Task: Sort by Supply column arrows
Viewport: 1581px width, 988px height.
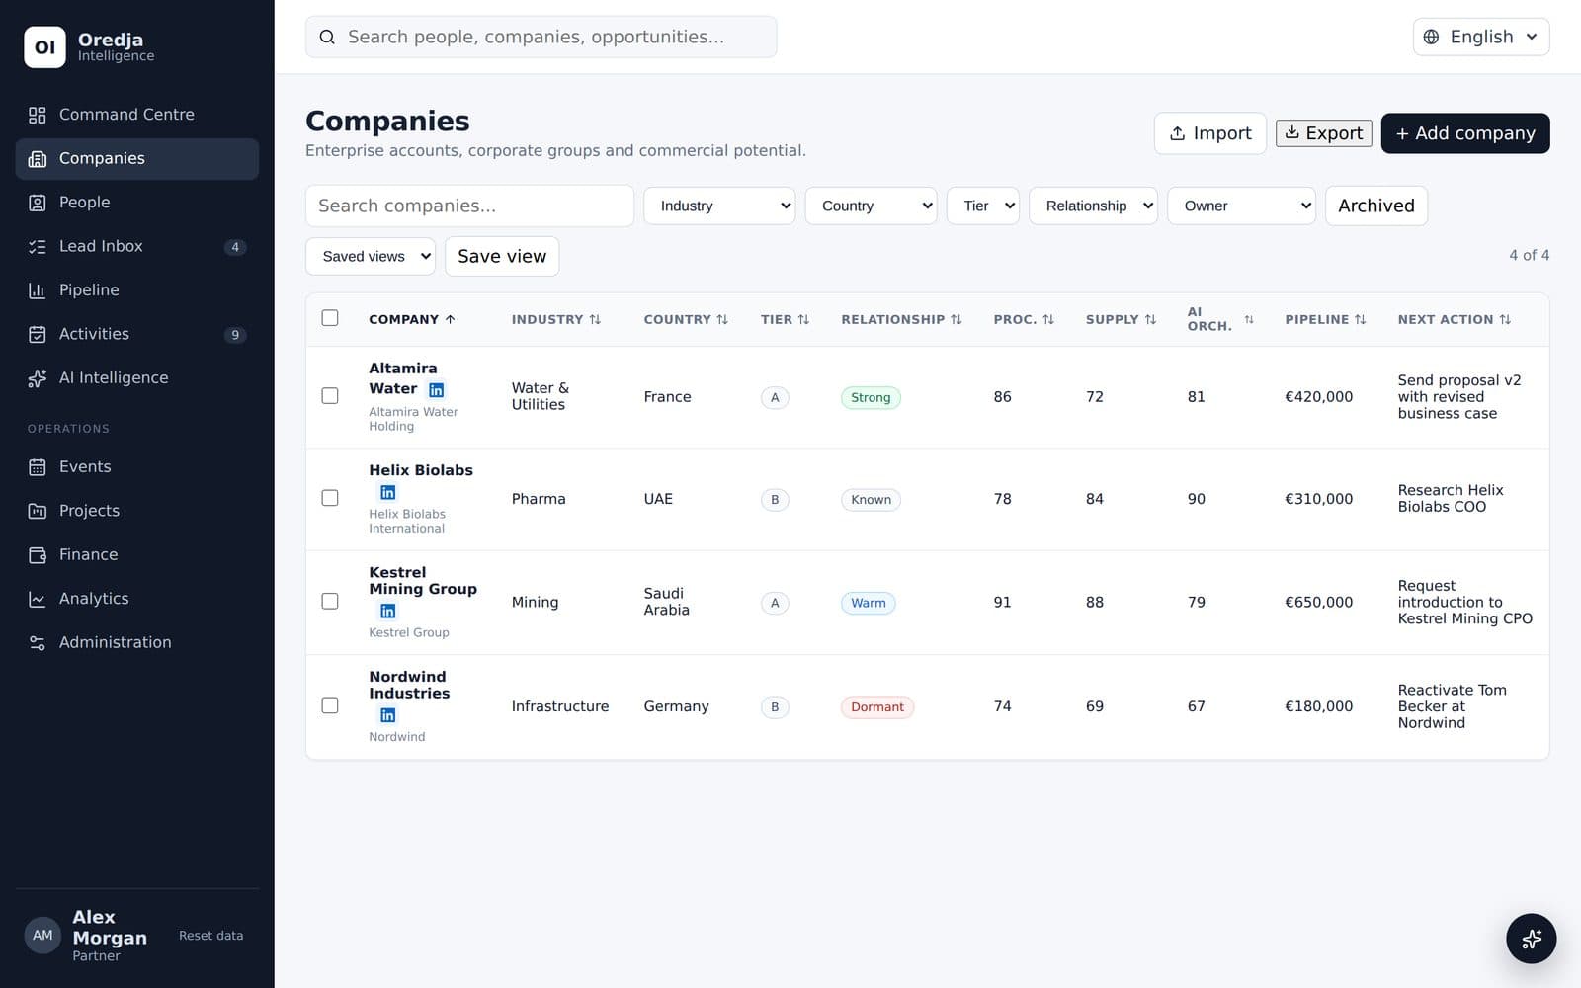Action: (1150, 319)
